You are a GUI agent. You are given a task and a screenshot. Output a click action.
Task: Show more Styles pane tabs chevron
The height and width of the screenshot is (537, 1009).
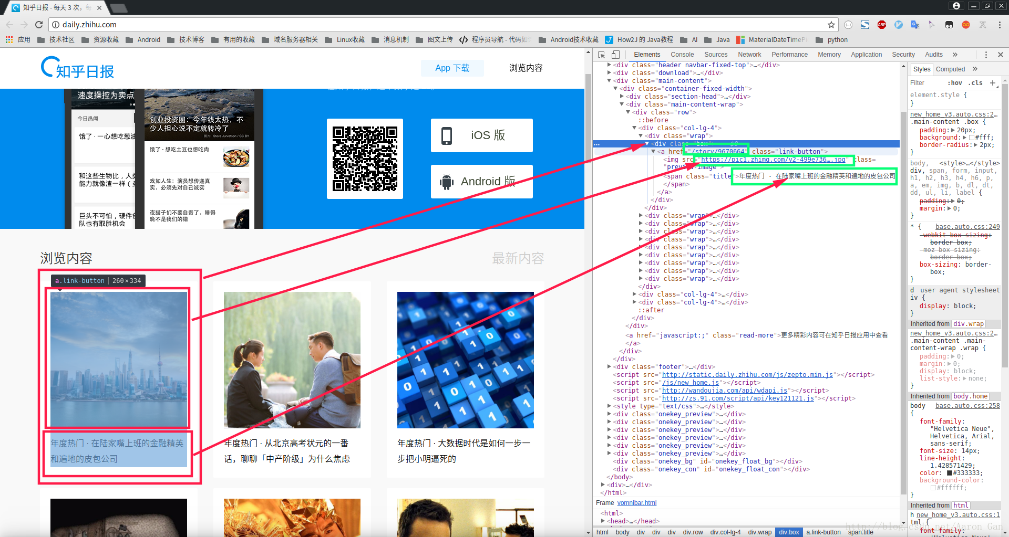[x=975, y=69]
